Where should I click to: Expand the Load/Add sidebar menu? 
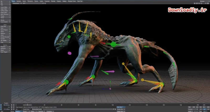tap(5, 27)
